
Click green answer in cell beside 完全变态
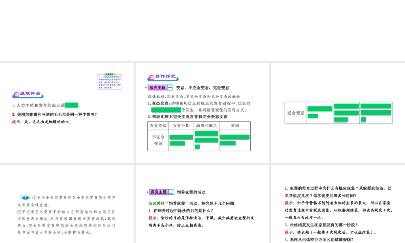[x=320, y=112]
